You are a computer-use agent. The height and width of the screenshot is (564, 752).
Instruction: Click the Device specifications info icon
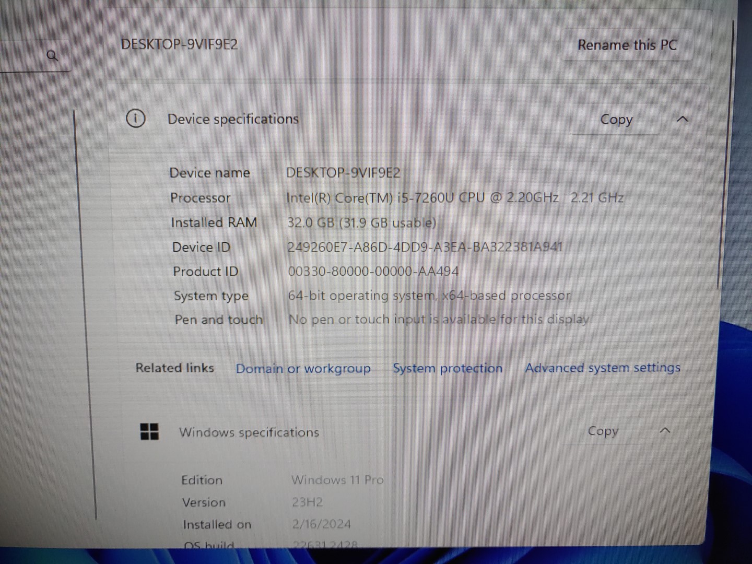pyautogui.click(x=136, y=119)
